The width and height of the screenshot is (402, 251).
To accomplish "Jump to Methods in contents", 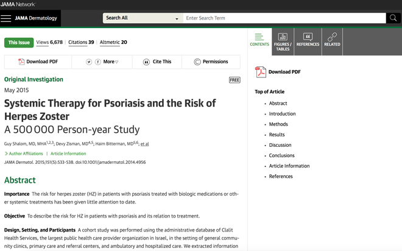I will point(278,124).
